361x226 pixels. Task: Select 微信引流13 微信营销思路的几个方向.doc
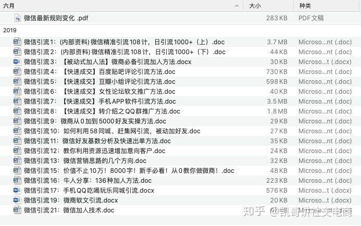(85, 160)
